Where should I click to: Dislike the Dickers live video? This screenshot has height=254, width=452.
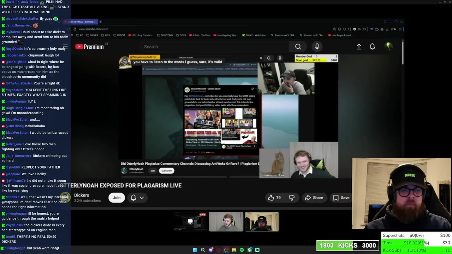point(292,198)
